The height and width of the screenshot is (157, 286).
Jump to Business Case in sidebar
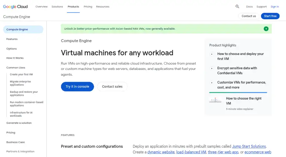coord(15,142)
